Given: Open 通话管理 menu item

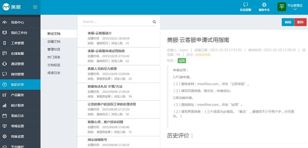Looking at the screenshot, I should point(20,64).
